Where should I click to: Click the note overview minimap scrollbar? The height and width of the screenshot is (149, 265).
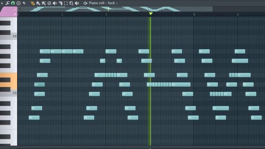coord(118,9)
